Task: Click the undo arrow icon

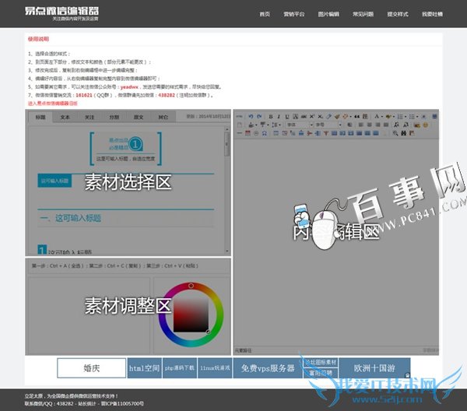Action: [x=251, y=117]
